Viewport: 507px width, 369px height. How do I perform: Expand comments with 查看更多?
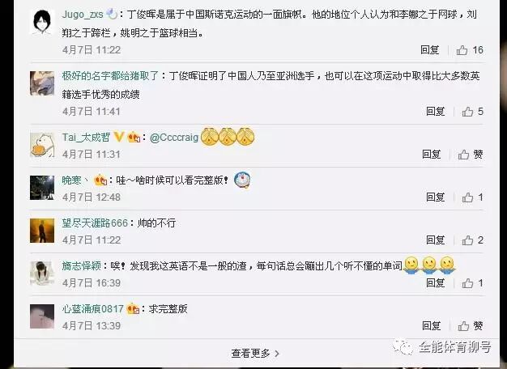pyautogui.click(x=255, y=353)
